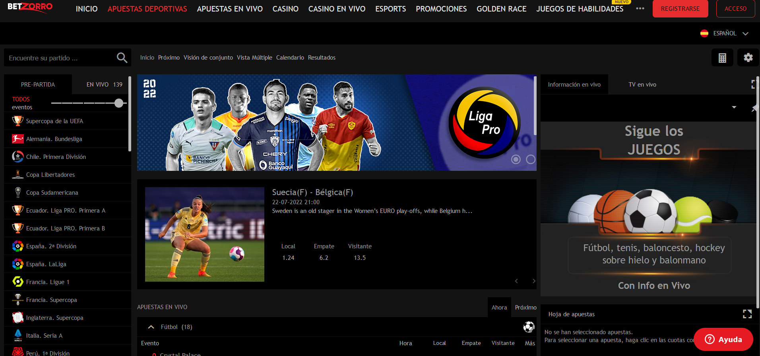Open GOLDEN RACE menu item
The height and width of the screenshot is (356, 760).
[502, 9]
